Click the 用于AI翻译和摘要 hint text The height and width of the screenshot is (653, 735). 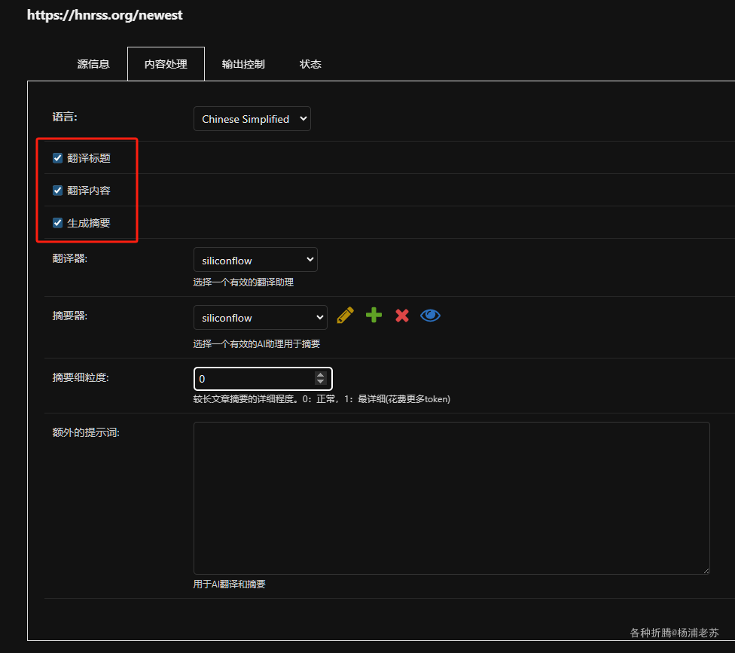pyautogui.click(x=229, y=584)
